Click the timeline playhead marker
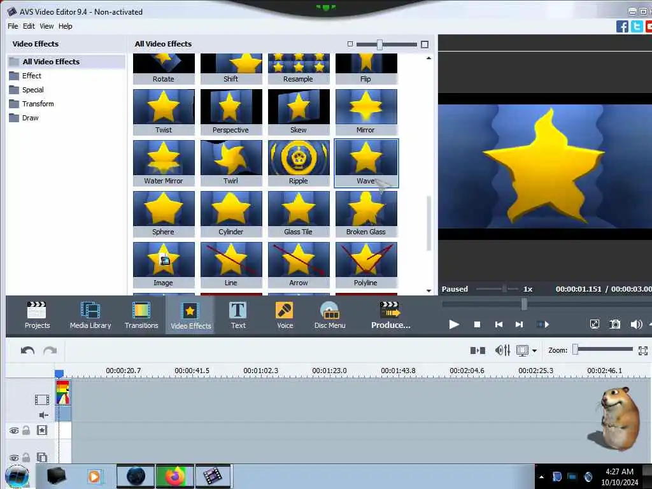This screenshot has height=489, width=652. (59, 373)
